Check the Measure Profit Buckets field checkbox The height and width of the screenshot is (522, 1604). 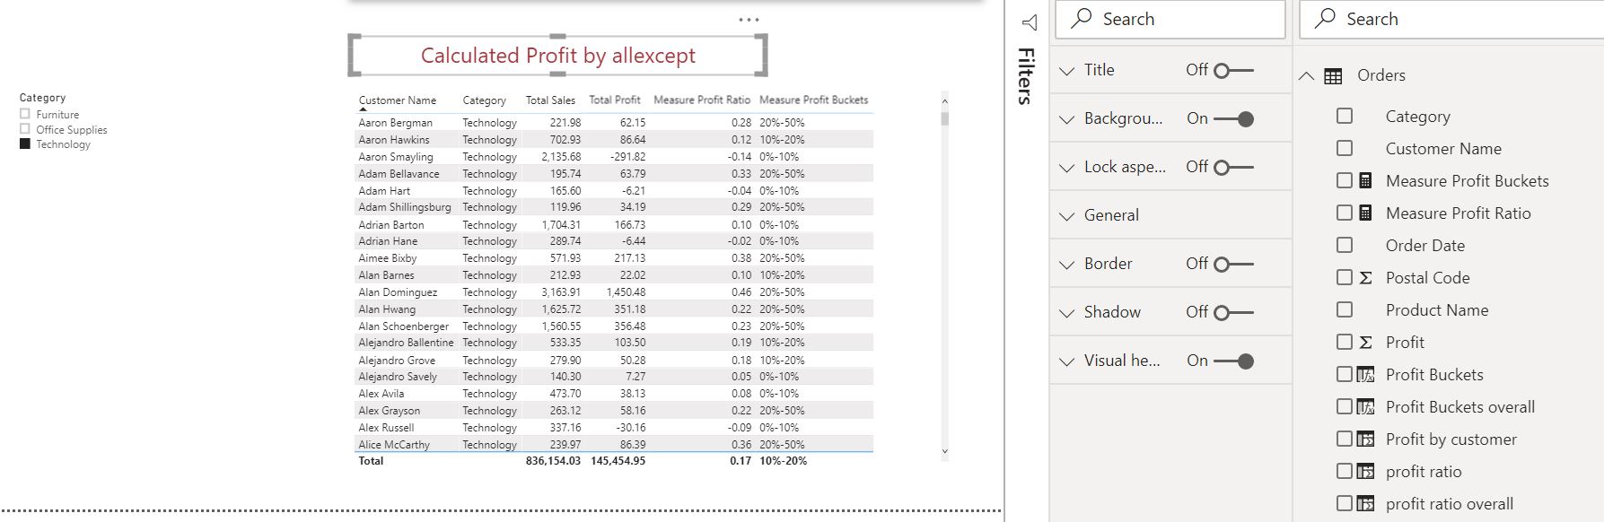(1345, 180)
